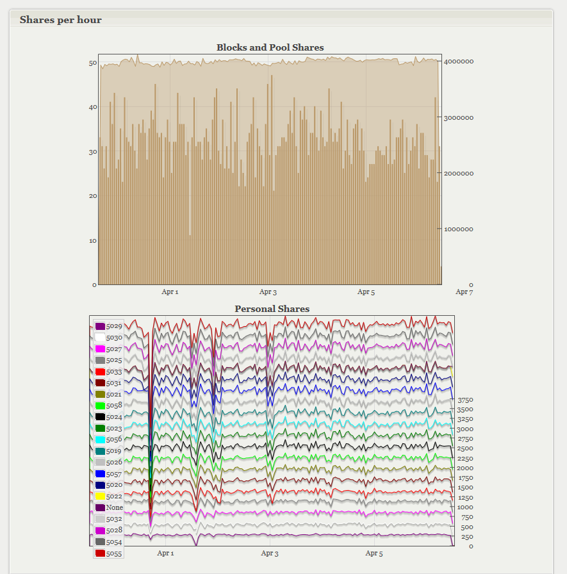Image resolution: width=567 pixels, height=574 pixels.
Task: Click the swatch for series 5028
Action: [100, 530]
